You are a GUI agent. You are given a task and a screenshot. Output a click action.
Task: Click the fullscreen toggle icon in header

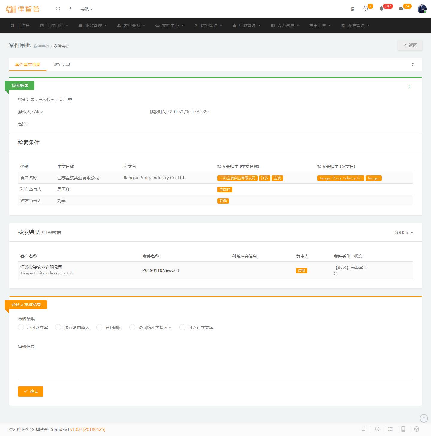[x=58, y=9]
